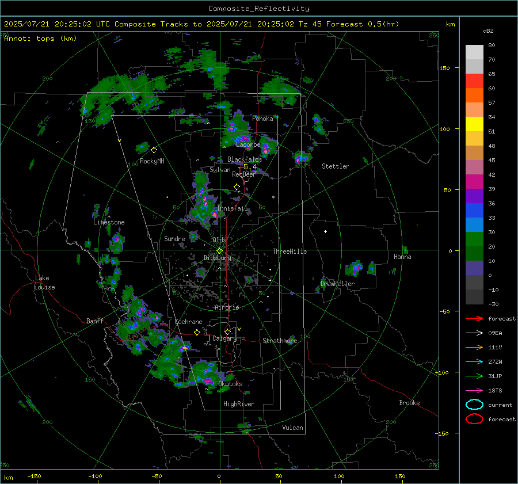Click the Calgary city label
518x484 pixels.
click(x=224, y=338)
